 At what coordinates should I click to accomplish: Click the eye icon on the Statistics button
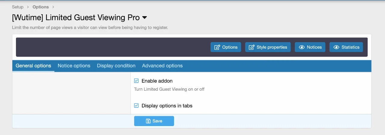tap(336, 47)
